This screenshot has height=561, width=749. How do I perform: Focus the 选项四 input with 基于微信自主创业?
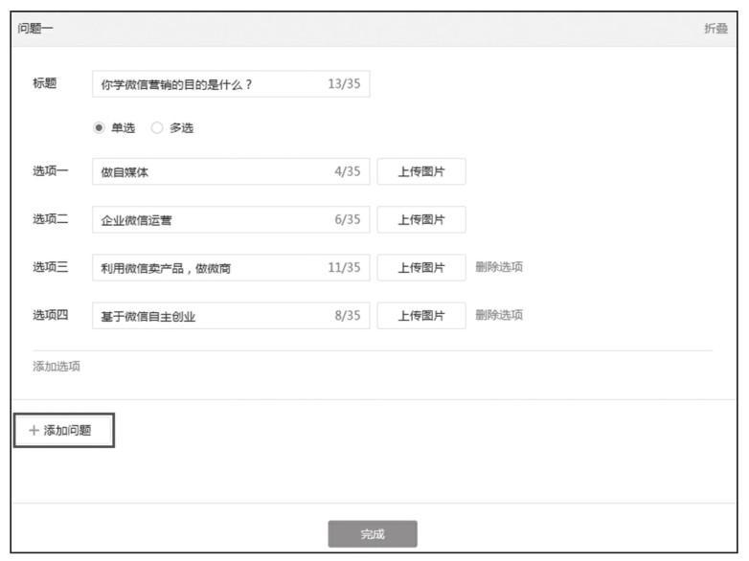pyautogui.click(x=231, y=316)
